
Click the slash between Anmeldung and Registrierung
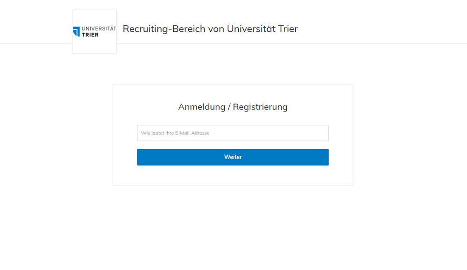[x=229, y=107]
